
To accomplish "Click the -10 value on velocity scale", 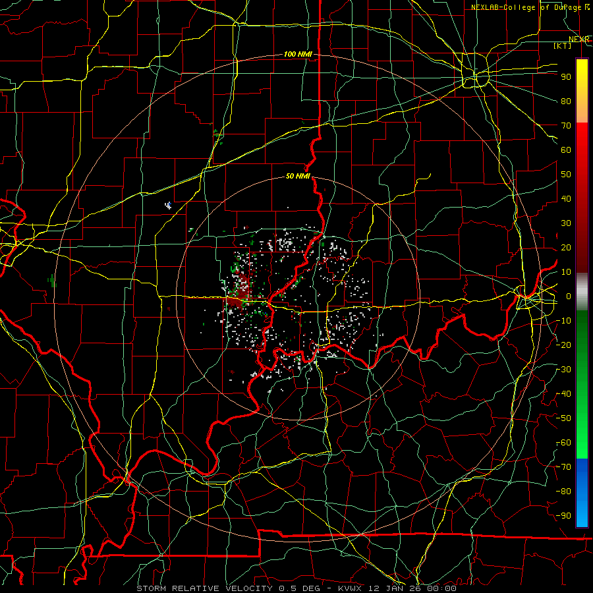I will pos(563,321).
